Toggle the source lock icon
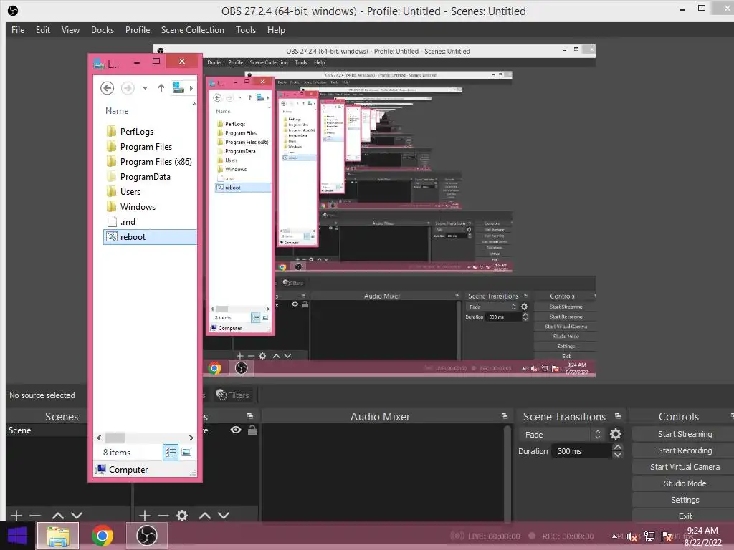 252,430
